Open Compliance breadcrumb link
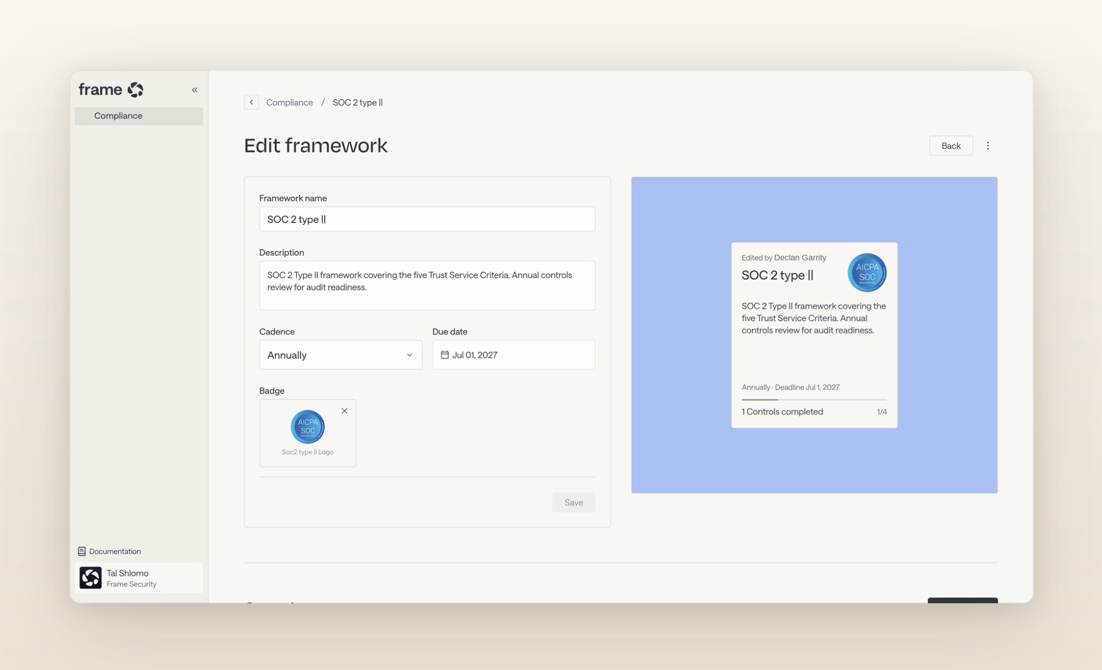Image resolution: width=1102 pixels, height=670 pixels. coord(289,102)
